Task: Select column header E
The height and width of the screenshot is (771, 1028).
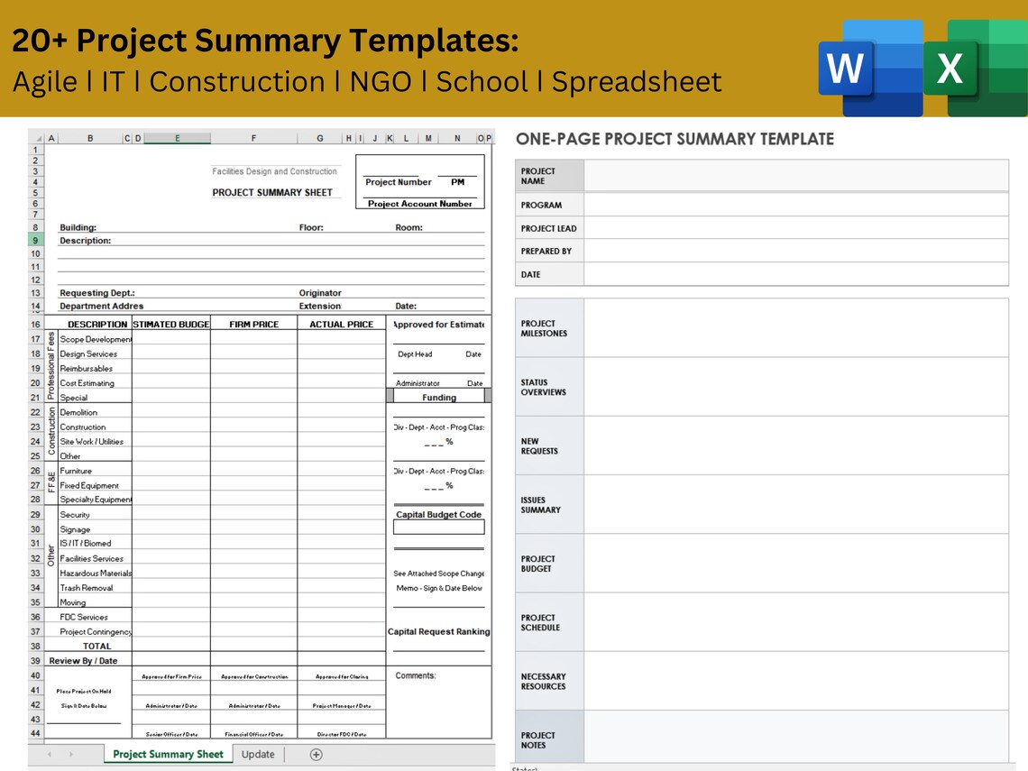Action: click(178, 137)
